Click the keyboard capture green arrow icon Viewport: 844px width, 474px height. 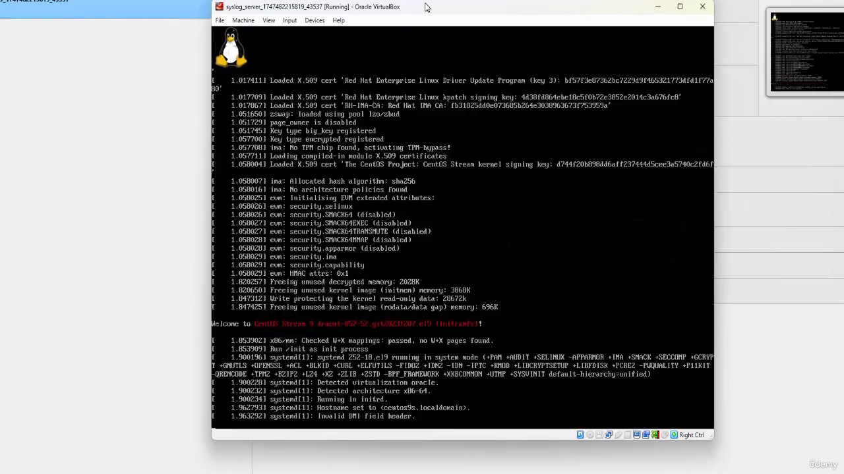(x=674, y=434)
